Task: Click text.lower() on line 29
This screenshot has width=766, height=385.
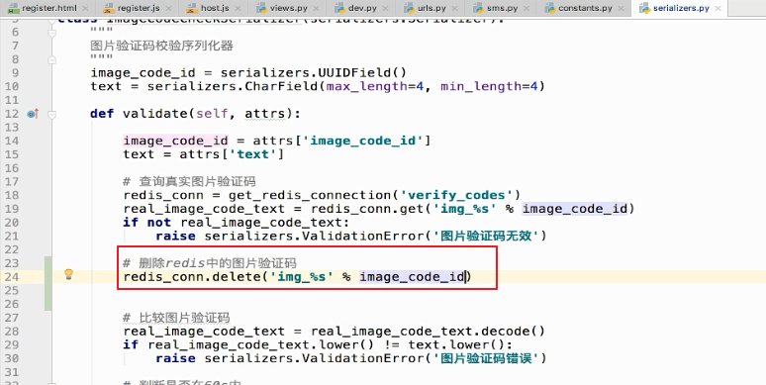Action: point(456,345)
